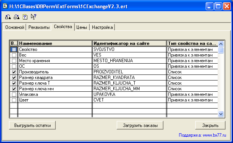Activate the context help cursor icon
The height and width of the screenshot is (143, 233).
pyautogui.click(x=33, y=16)
